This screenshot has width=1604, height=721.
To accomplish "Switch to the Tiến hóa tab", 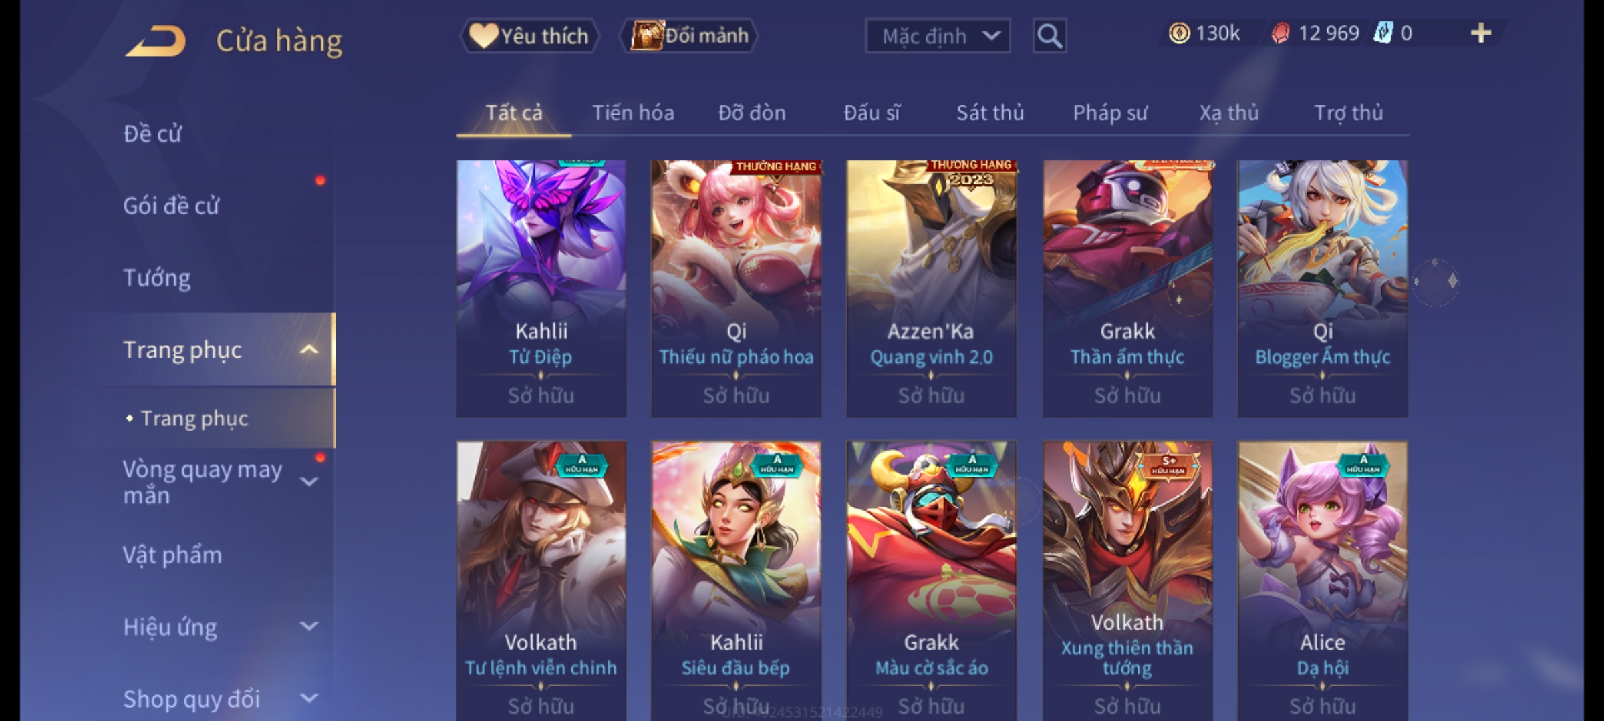I will pos(633,113).
